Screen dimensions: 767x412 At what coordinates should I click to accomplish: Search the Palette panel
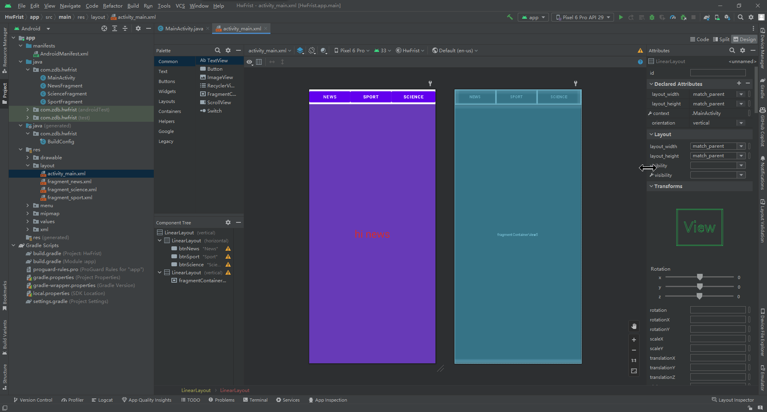click(218, 50)
